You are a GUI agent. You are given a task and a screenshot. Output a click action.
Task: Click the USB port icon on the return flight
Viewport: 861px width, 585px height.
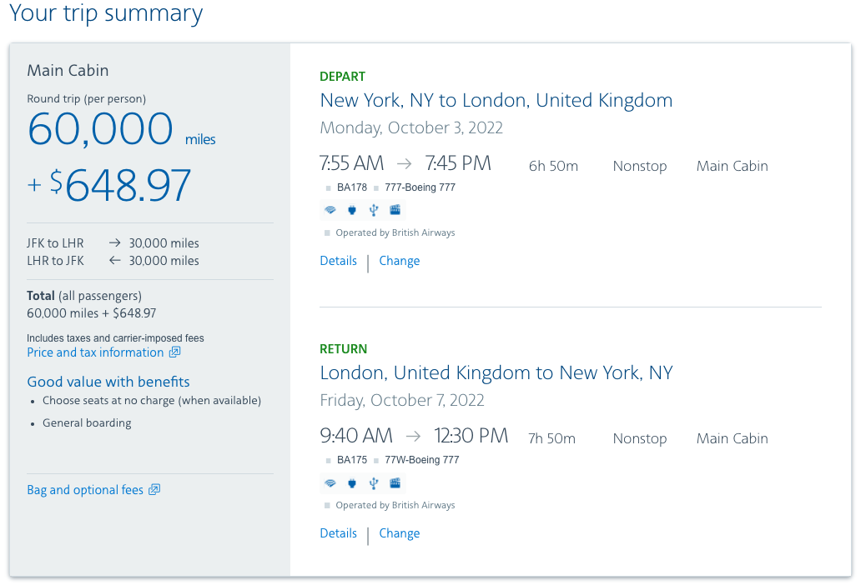(373, 483)
